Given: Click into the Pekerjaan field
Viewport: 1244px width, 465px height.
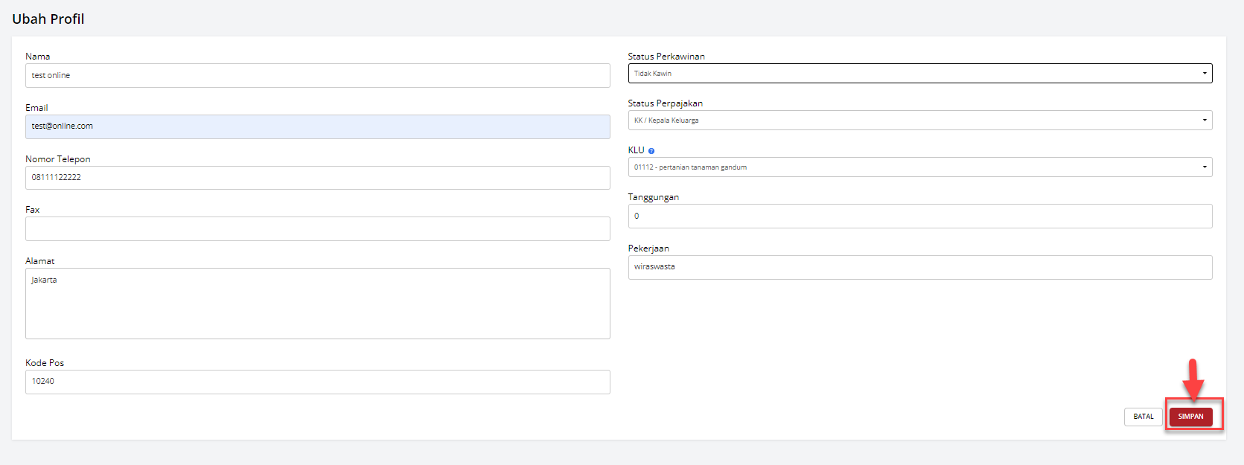Looking at the screenshot, I should (919, 267).
